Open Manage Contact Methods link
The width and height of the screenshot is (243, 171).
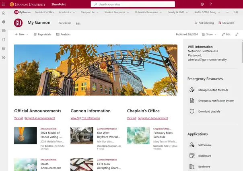[x=213, y=90]
